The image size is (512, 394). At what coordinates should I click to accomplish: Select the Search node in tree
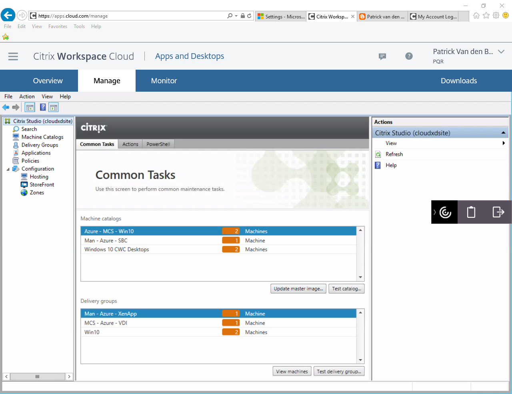pyautogui.click(x=29, y=129)
